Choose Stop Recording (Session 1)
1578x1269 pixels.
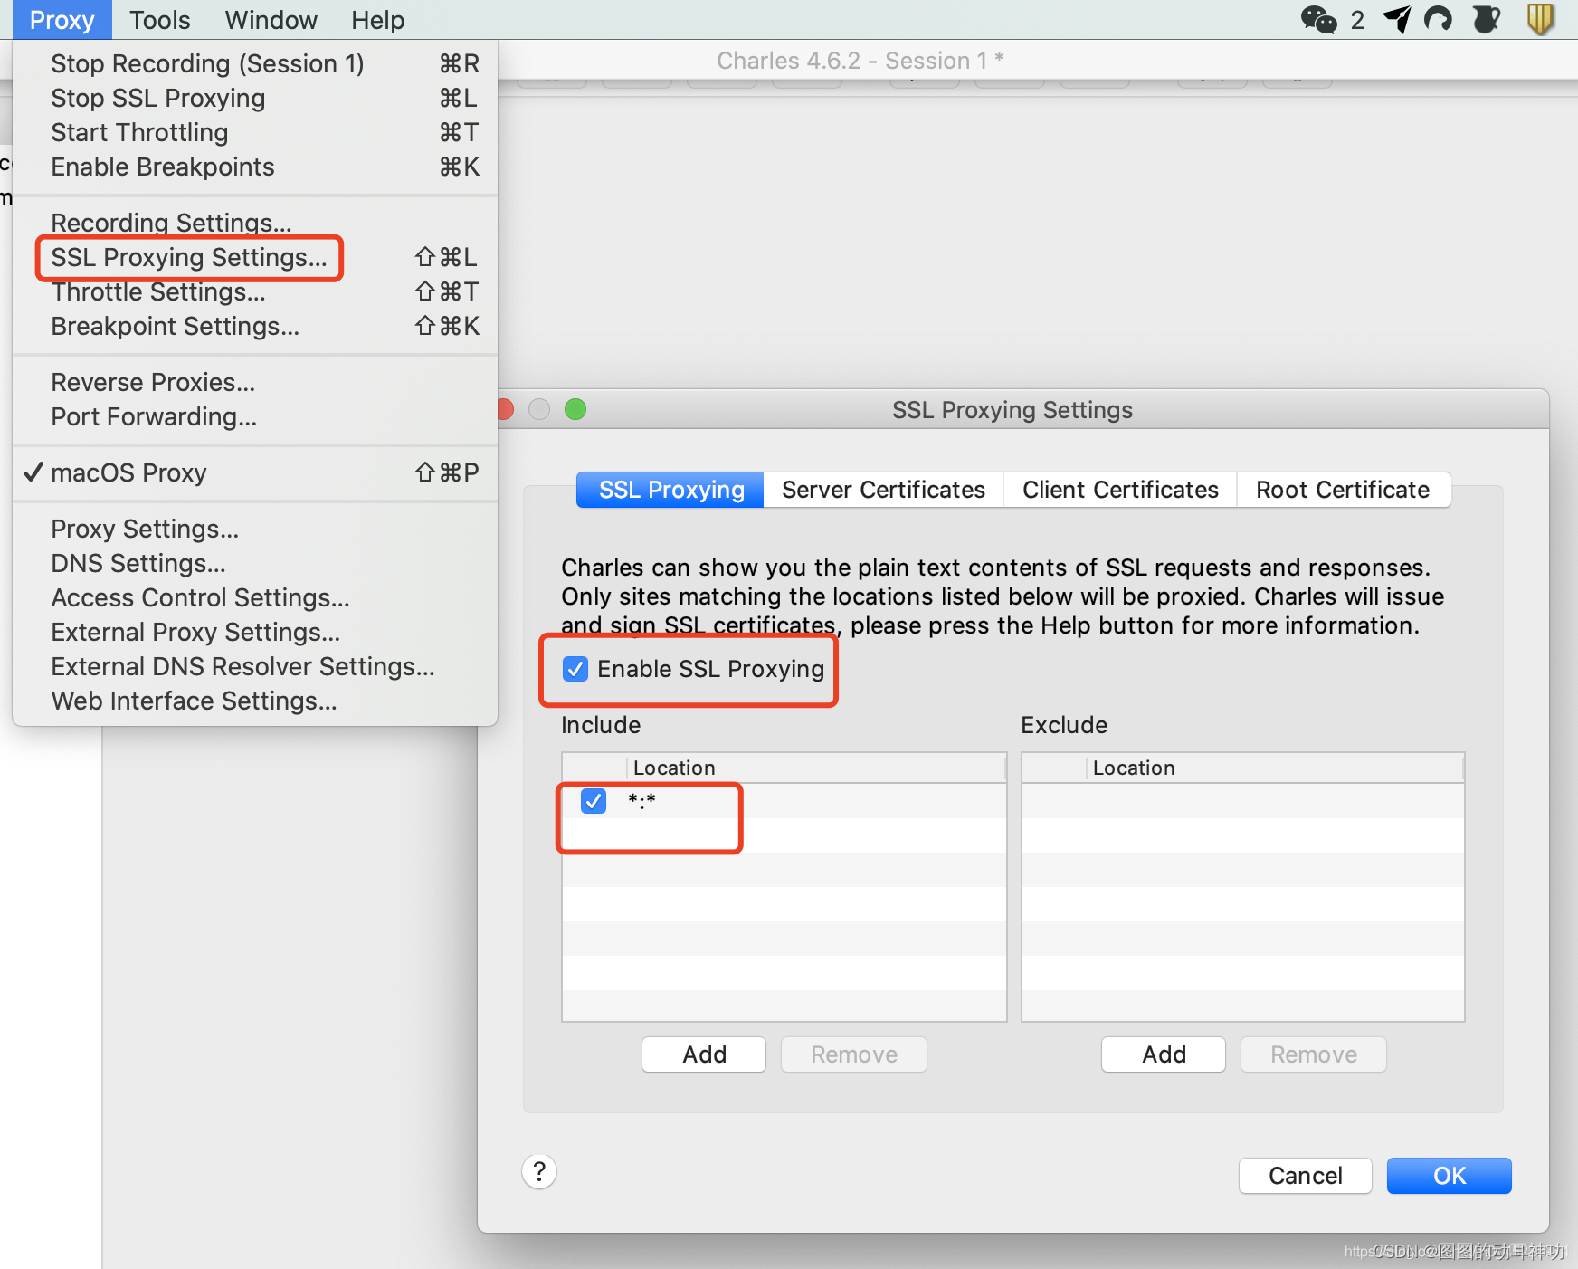click(x=255, y=63)
